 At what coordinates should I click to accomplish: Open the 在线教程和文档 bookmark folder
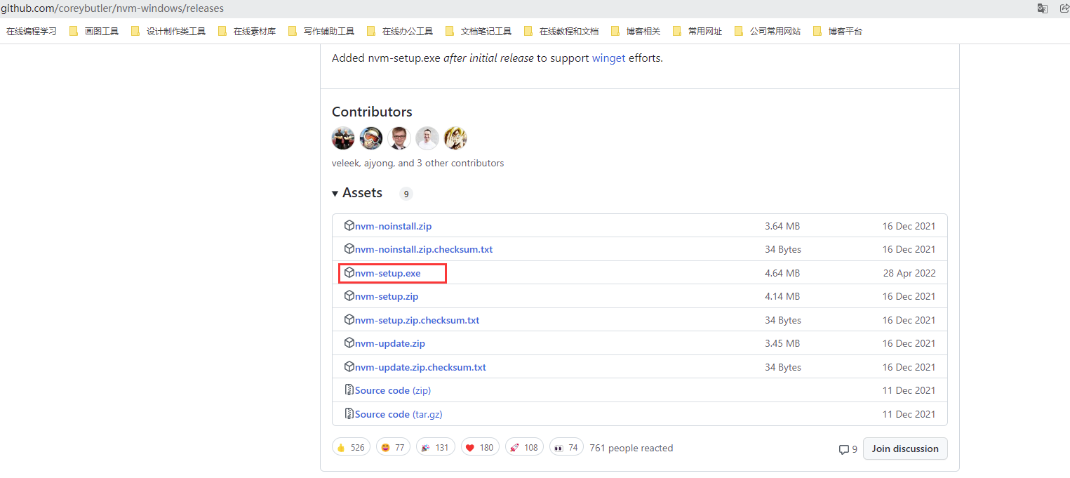click(x=561, y=31)
